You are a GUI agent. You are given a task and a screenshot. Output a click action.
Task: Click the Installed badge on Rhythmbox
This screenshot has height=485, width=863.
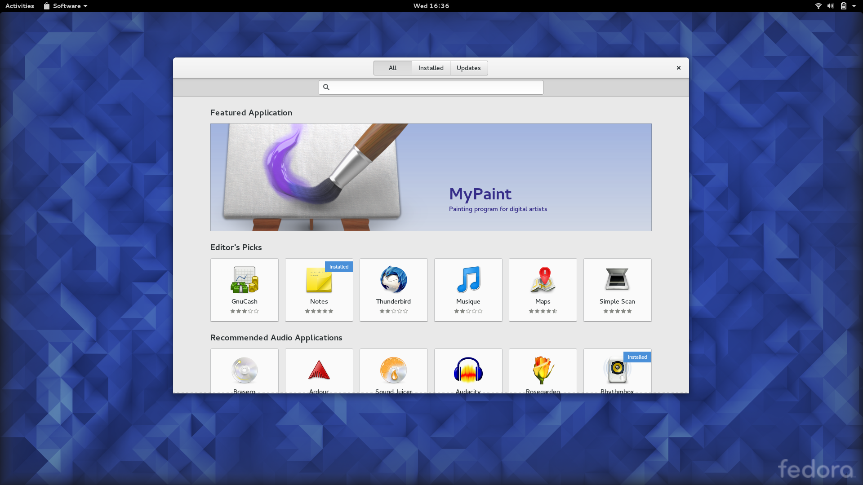[637, 357]
